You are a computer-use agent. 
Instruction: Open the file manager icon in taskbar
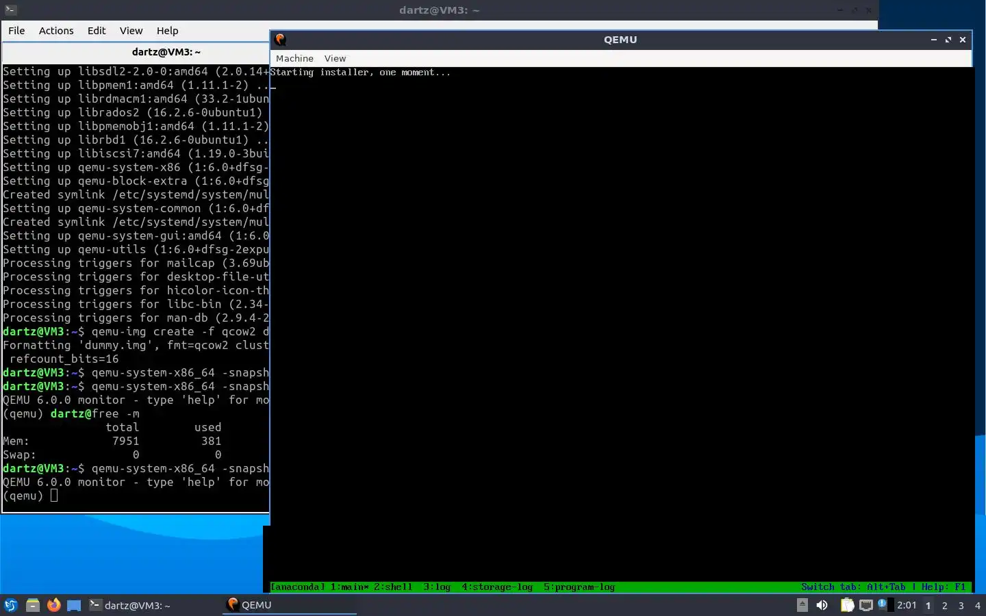[x=32, y=605]
